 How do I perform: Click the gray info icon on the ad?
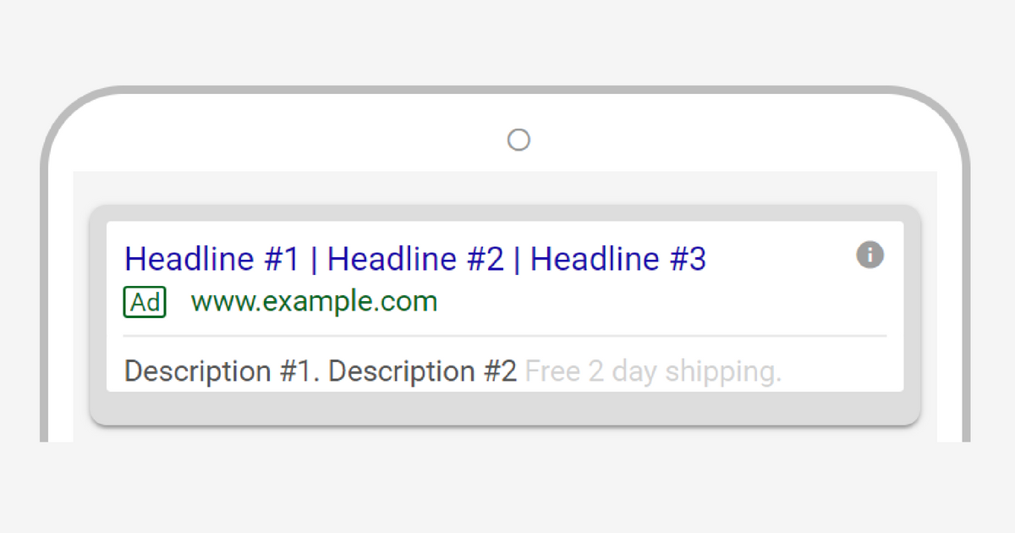click(x=870, y=255)
